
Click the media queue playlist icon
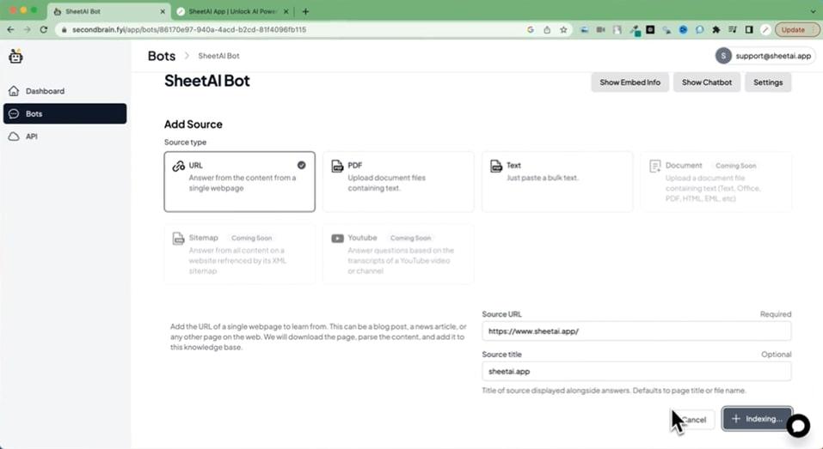[733, 30]
